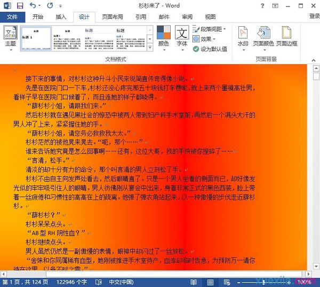Pick the first document format thumbnail
Screen dimensions: 320x287
pyautogui.click(x=36, y=39)
